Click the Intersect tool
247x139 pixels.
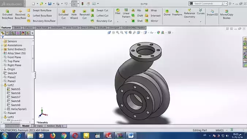[x=153, y=16]
